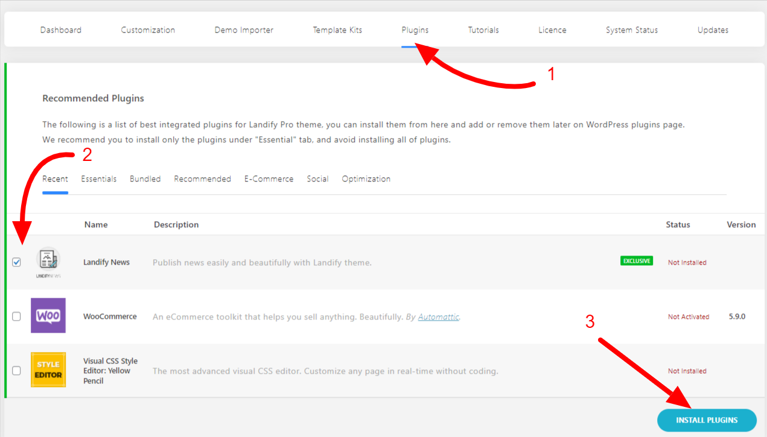
Task: Open the Automattic author link
Action: (x=439, y=316)
